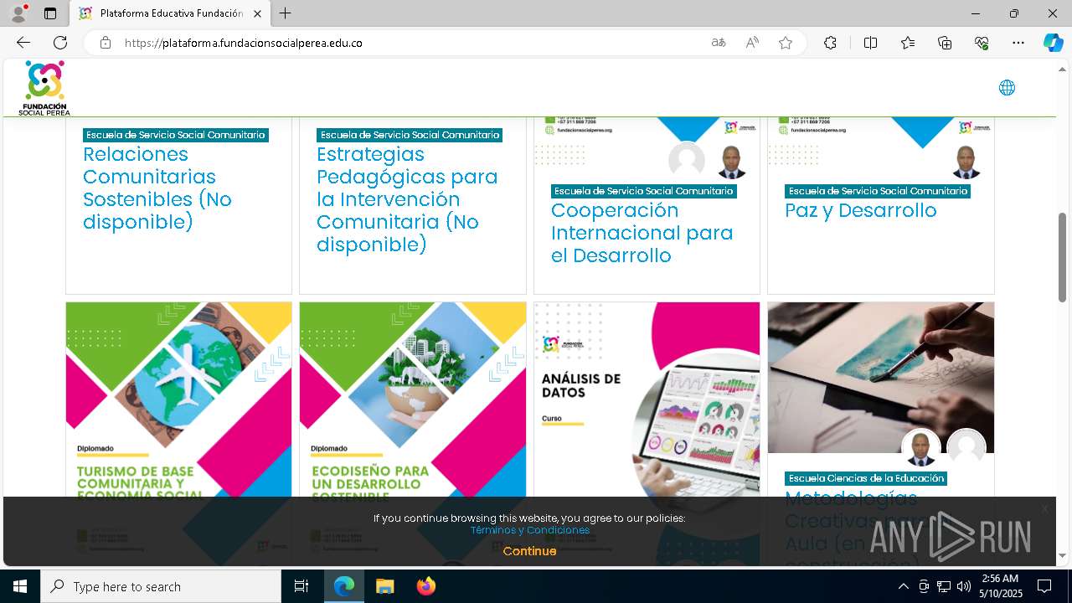Click teacher portrait on Metodologías Creativas card
This screenshot has width=1072, height=603.
tap(920, 448)
